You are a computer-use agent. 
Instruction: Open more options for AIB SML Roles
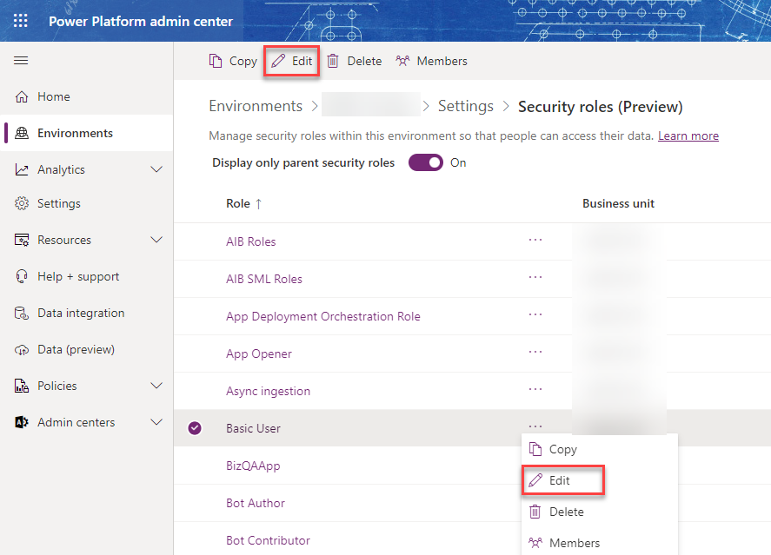(535, 278)
